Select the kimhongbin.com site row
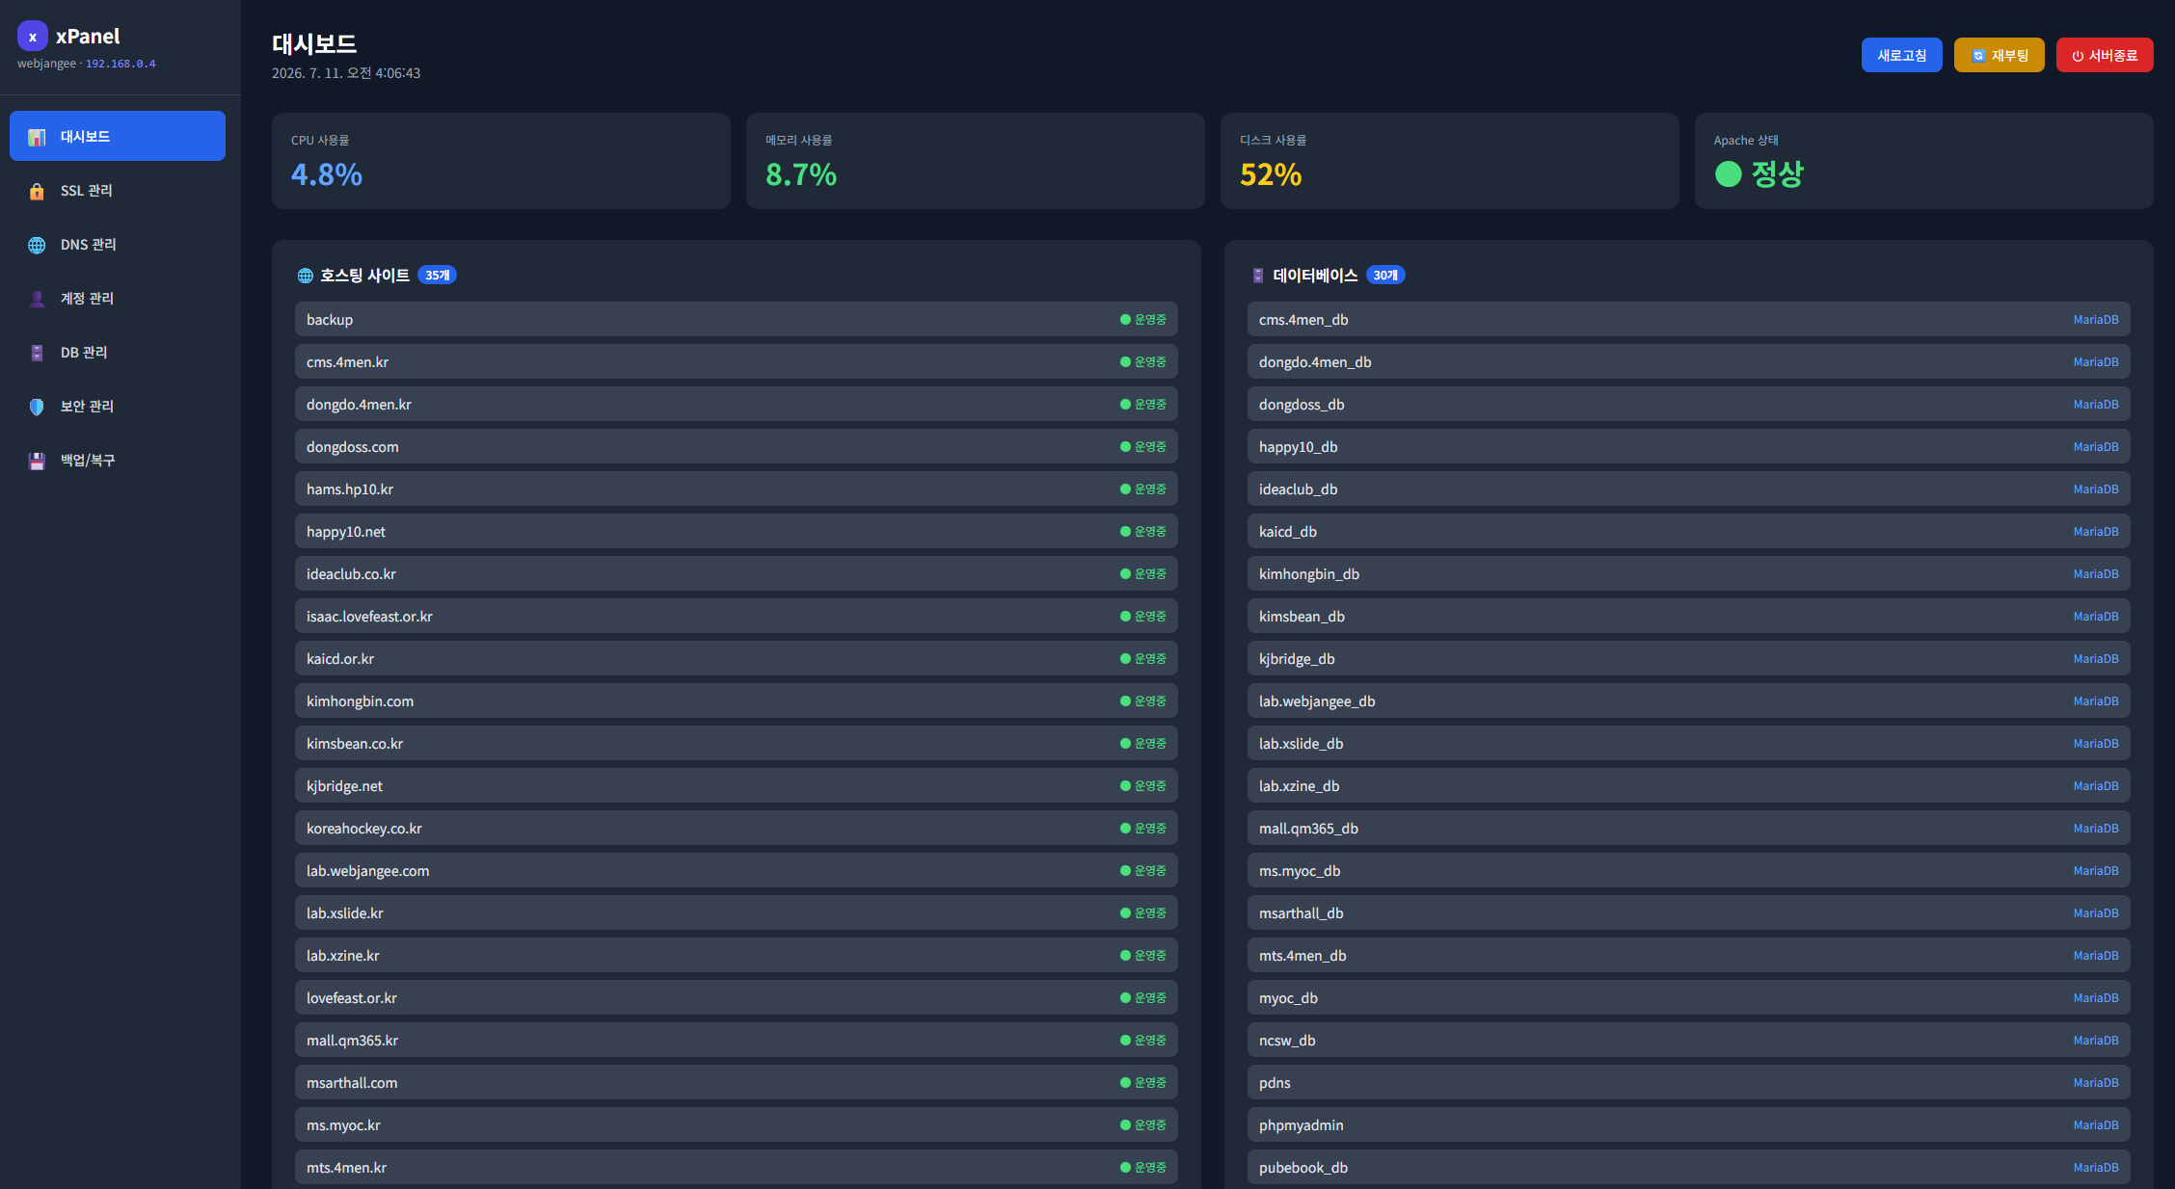 (x=737, y=700)
